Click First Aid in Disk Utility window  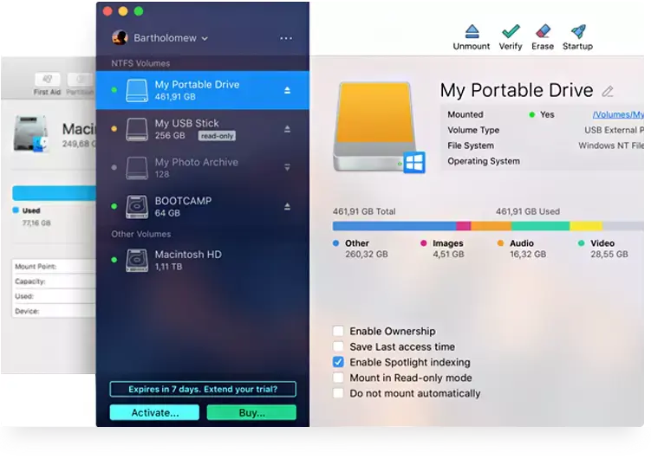47,84
